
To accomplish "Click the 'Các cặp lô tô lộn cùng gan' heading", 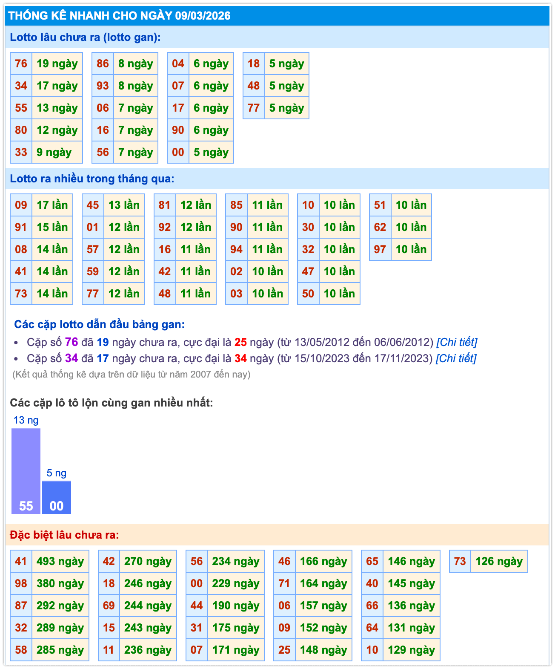I will point(112,403).
